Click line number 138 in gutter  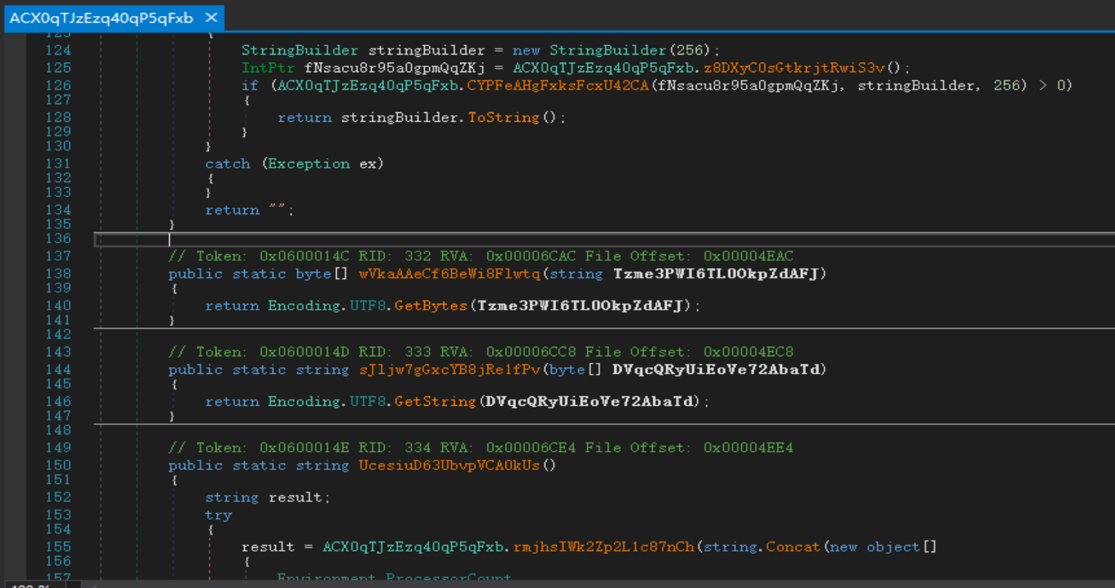tap(58, 274)
